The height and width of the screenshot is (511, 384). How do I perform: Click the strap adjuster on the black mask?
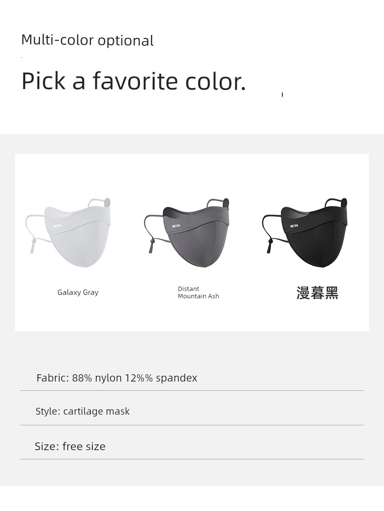point(269,246)
